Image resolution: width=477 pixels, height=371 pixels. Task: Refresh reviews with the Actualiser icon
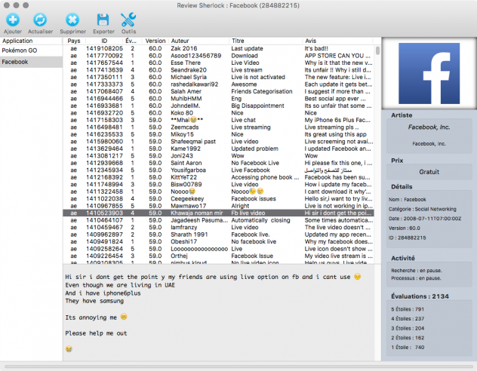pyautogui.click(x=40, y=20)
